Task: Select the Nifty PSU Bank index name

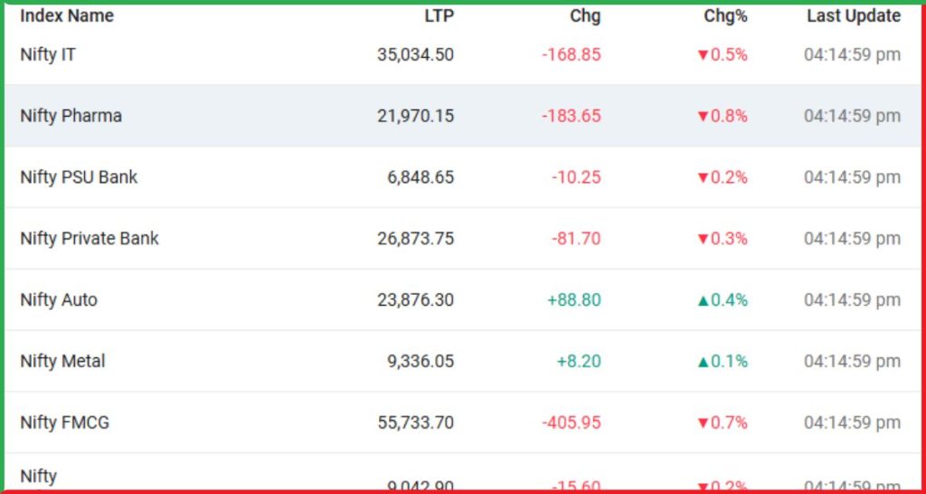Action: [79, 177]
